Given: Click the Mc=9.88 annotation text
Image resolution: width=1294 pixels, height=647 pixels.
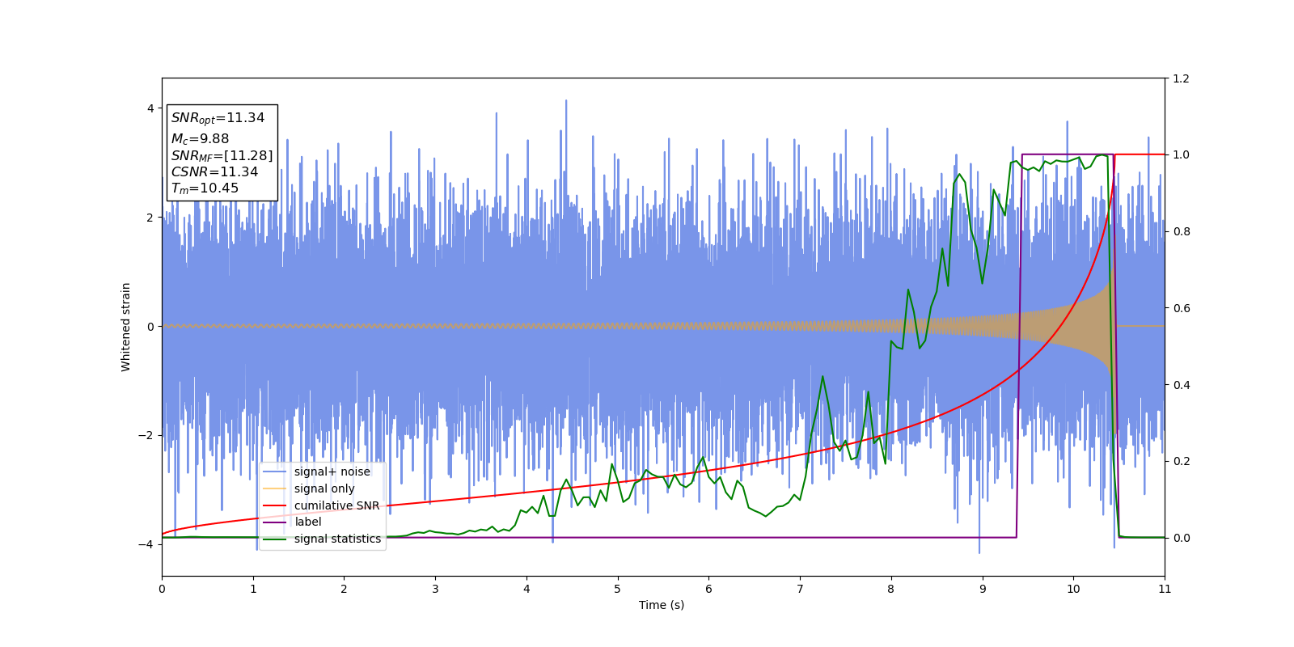Looking at the screenshot, I should point(200,139).
